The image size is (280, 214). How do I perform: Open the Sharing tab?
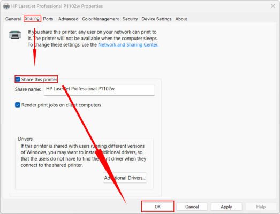[32, 19]
